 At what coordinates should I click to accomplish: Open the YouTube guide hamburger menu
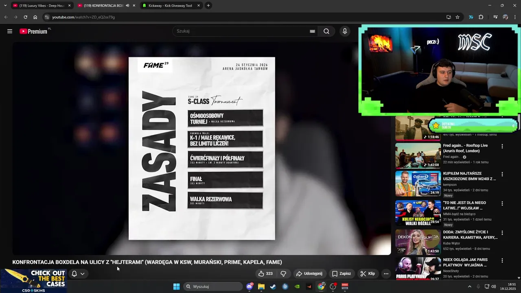[10, 31]
